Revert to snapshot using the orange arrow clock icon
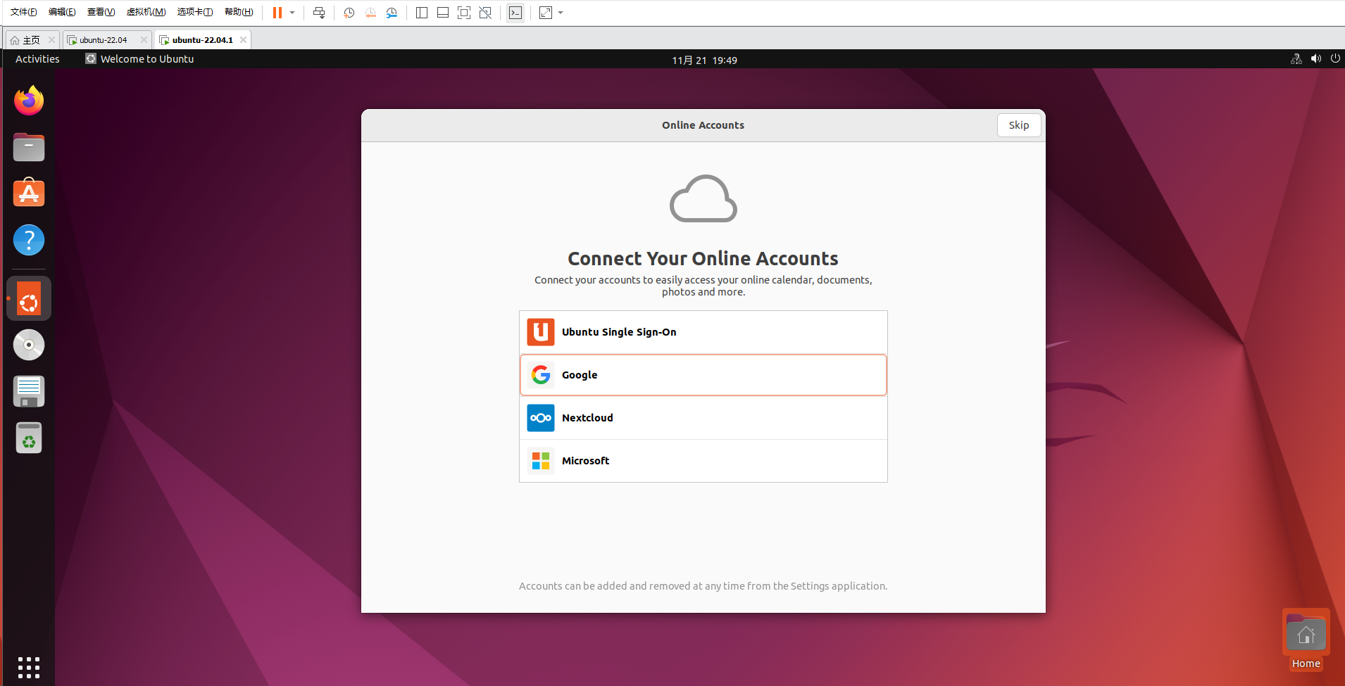This screenshot has width=1345, height=686. 370,13
